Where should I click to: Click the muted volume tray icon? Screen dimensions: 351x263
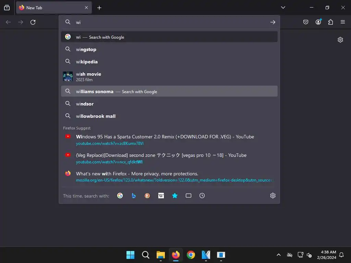(310, 255)
